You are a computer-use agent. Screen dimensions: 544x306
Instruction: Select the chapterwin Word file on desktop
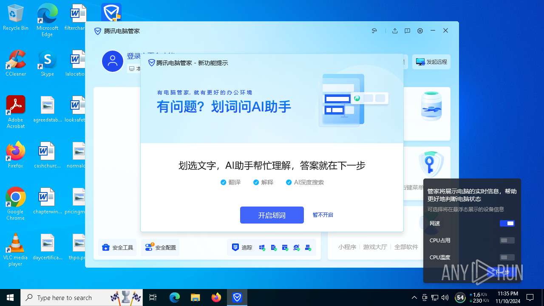(x=47, y=201)
